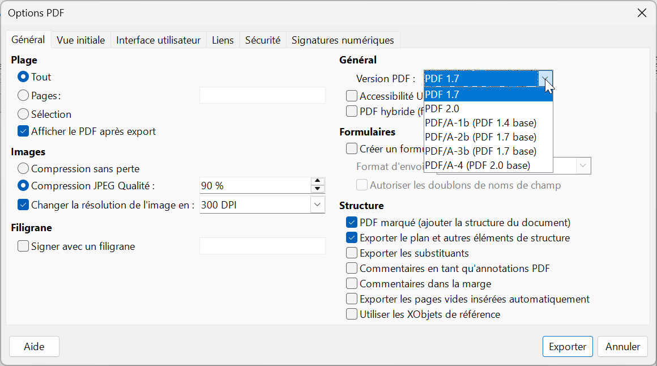Screen dimensions: 657x366
Task: Click the Exporter button
Action: (567, 347)
